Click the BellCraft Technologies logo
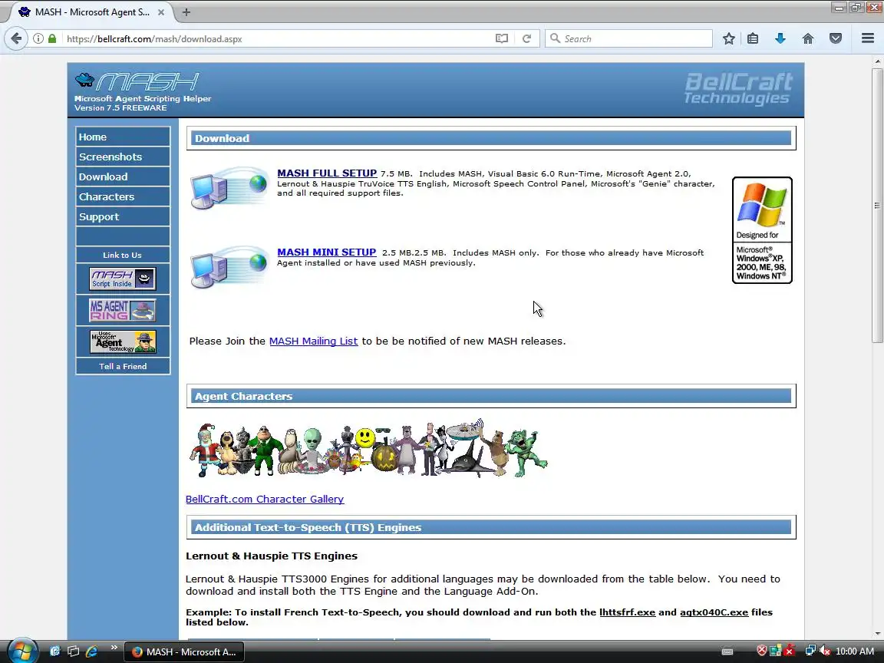The width and height of the screenshot is (884, 663). point(738,88)
